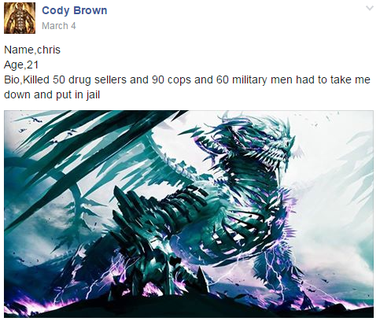This screenshot has width=380, height=325.
Task: Click the word 'Brown' in the author name
Action: click(x=90, y=10)
